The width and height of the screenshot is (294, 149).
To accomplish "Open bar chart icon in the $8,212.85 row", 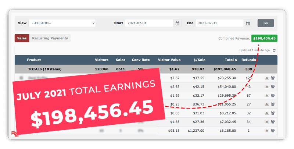I will [266, 113].
